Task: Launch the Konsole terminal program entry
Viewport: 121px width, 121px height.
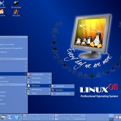Action: pyautogui.click(x=14, y=44)
